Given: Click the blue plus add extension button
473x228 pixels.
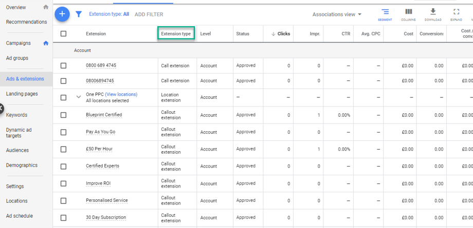Looking at the screenshot, I should click(x=62, y=14).
